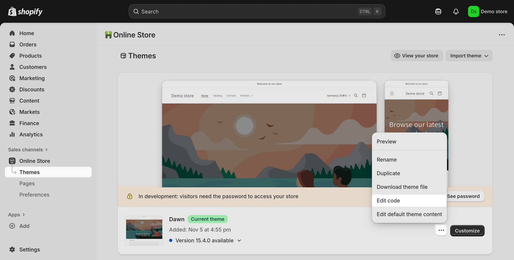514x260 pixels.
Task: Open the more actions ellipsis for Dawn
Action: (441, 231)
